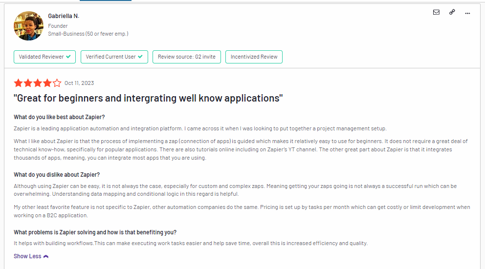Viewport: 485px width, 269px height.
Task: Click the Show Less chevron arrow
Action: (x=46, y=256)
